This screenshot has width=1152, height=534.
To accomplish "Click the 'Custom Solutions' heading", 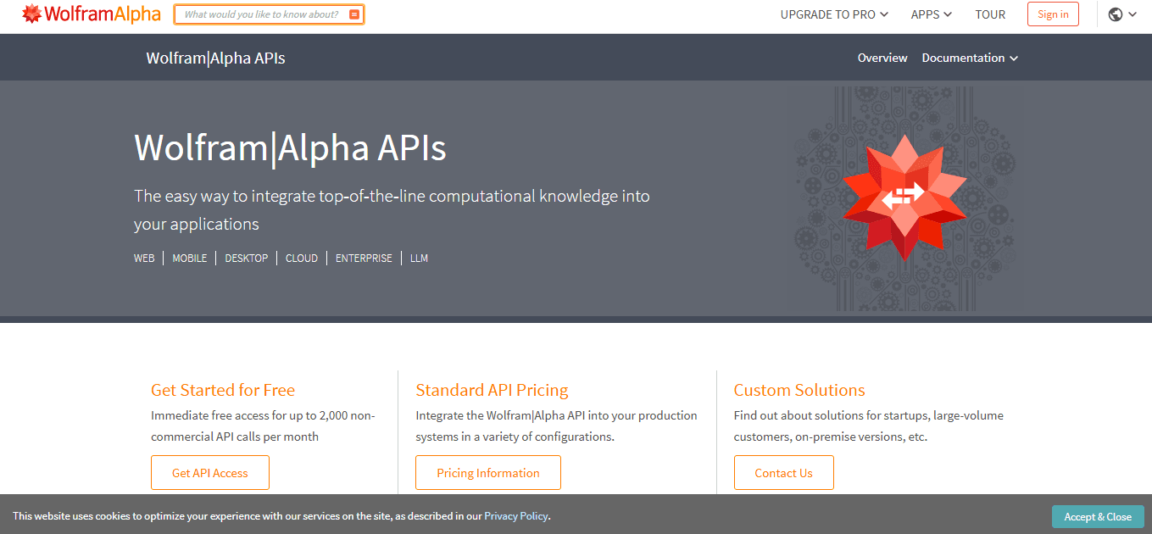I will click(799, 390).
